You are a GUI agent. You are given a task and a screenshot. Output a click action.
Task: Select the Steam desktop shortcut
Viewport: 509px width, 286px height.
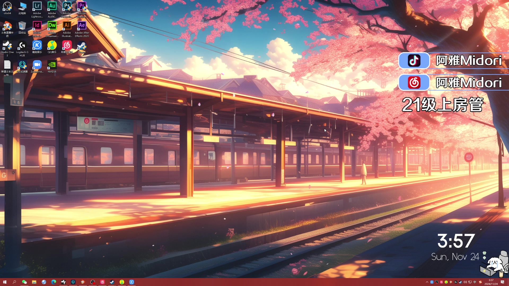pyautogui.click(x=82, y=47)
